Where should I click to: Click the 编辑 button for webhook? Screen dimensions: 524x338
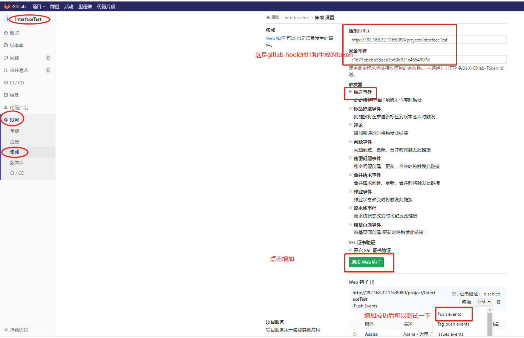pyautogui.click(x=466, y=302)
